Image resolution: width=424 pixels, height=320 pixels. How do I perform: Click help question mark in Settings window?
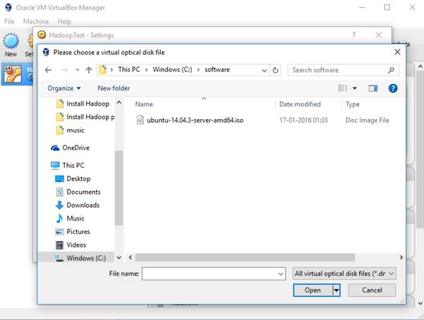pyautogui.click(x=353, y=35)
